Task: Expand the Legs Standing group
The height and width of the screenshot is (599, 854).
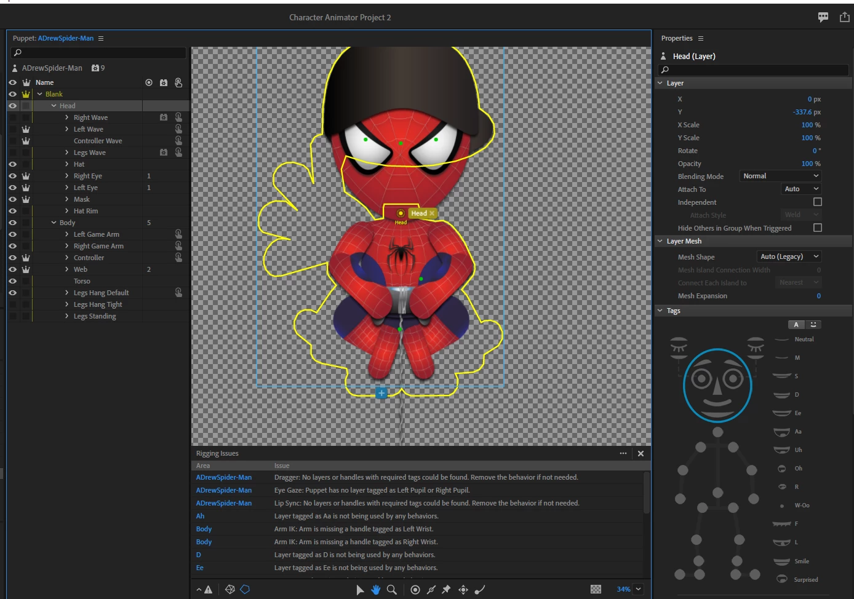Action: (x=66, y=316)
